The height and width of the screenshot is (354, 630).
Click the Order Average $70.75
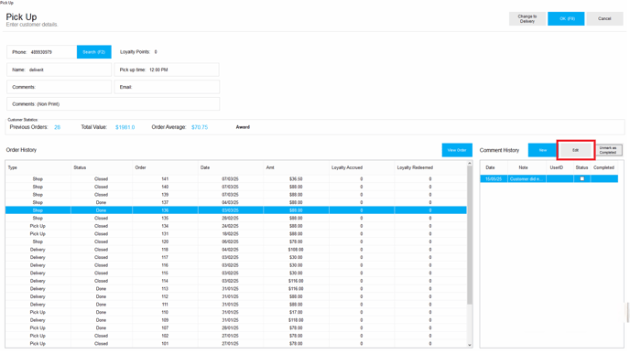(x=200, y=127)
